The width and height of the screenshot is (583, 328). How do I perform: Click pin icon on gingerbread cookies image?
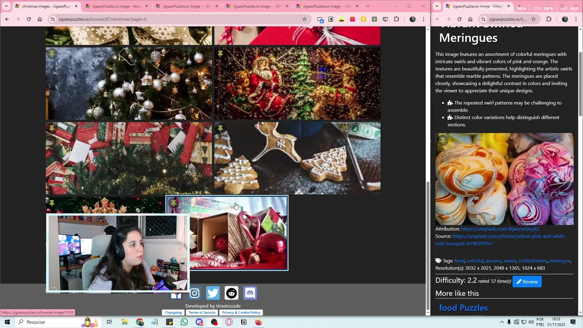pos(220,128)
